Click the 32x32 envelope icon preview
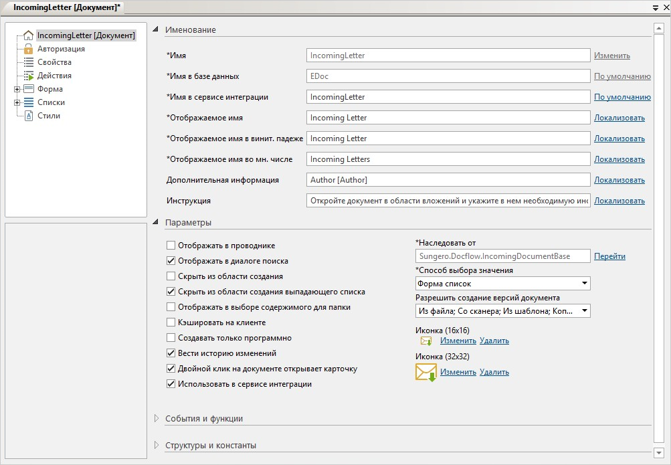 (x=425, y=372)
